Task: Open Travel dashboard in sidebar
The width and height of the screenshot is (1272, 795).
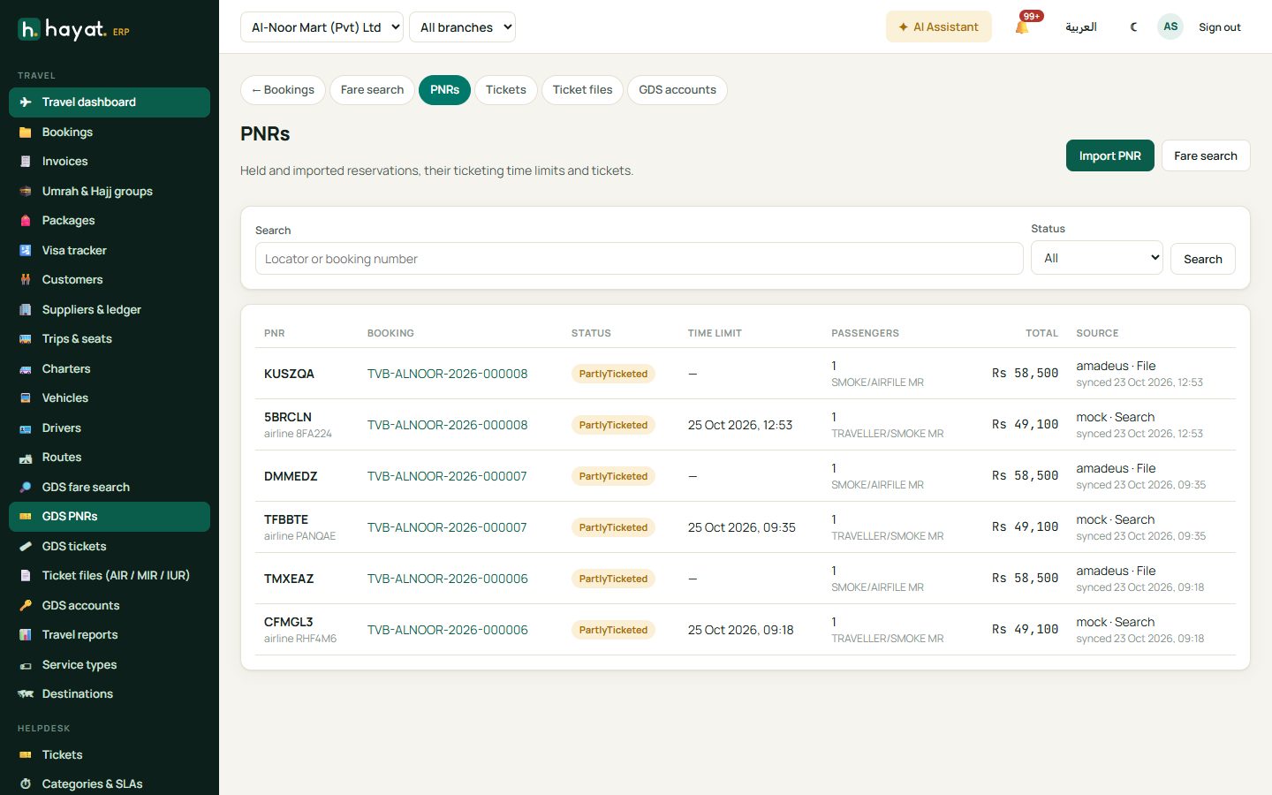Action: [110, 102]
